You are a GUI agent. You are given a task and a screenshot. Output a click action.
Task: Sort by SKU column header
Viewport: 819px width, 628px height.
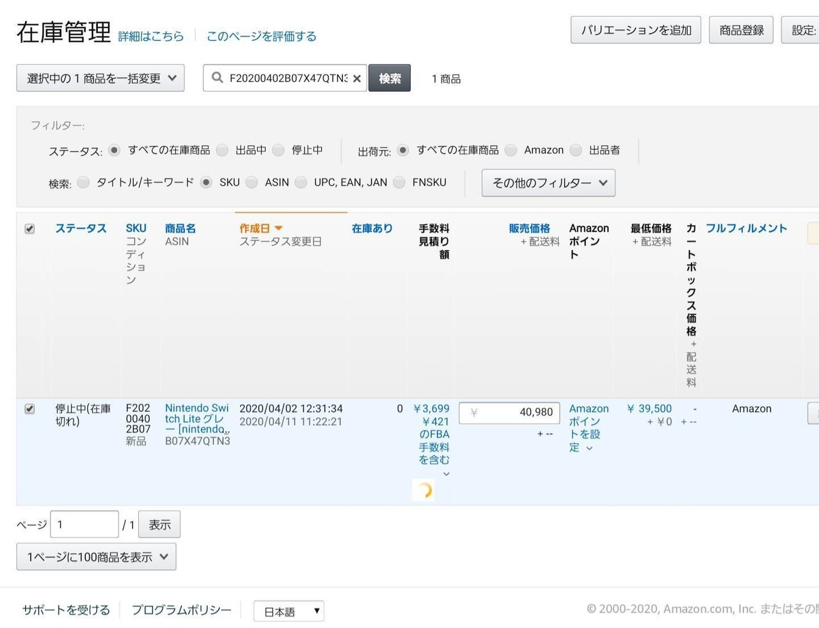tap(136, 228)
